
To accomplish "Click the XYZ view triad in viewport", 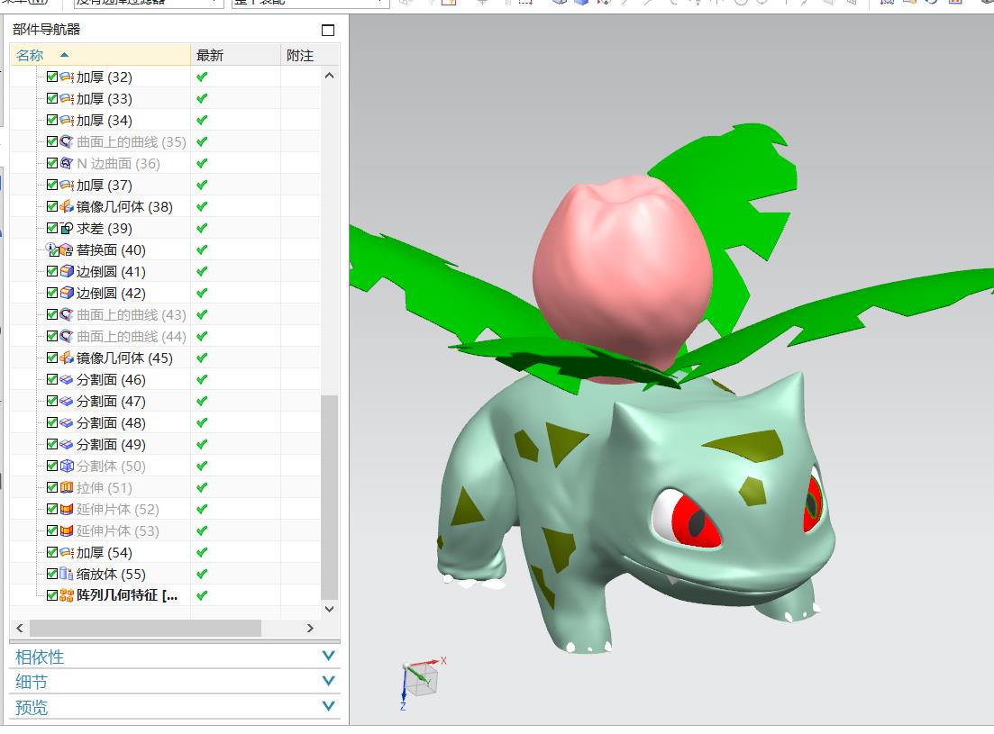I will coord(421,677).
